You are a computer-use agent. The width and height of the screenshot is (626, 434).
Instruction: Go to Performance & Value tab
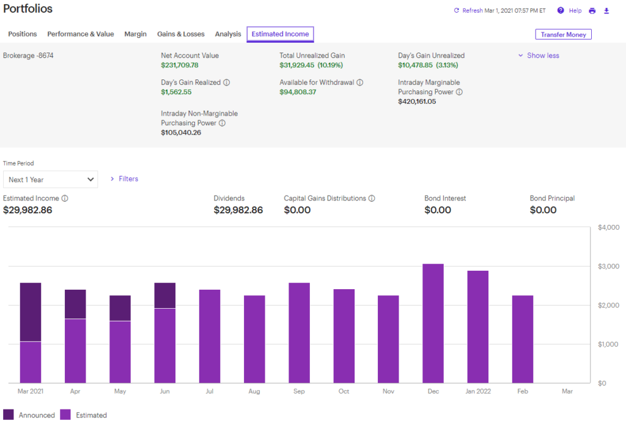pyautogui.click(x=81, y=34)
